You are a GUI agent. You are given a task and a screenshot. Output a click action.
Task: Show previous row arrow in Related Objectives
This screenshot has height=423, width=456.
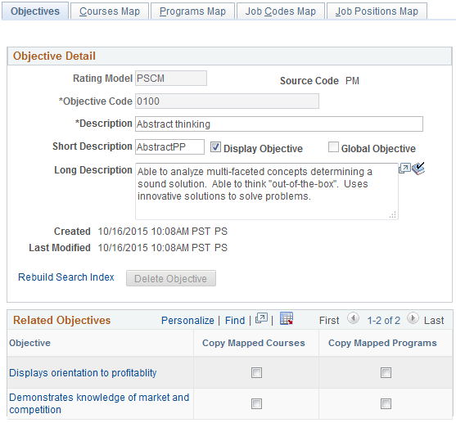pos(353,318)
